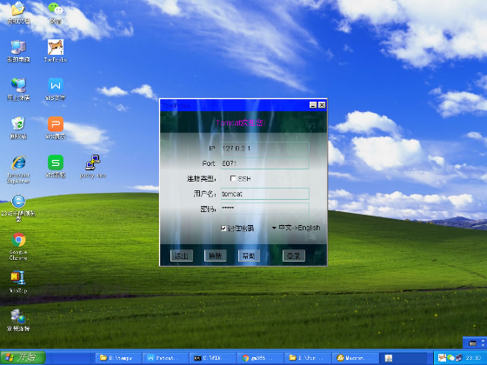Focus the IP field showing 127.0.0.1

pyautogui.click(x=265, y=149)
